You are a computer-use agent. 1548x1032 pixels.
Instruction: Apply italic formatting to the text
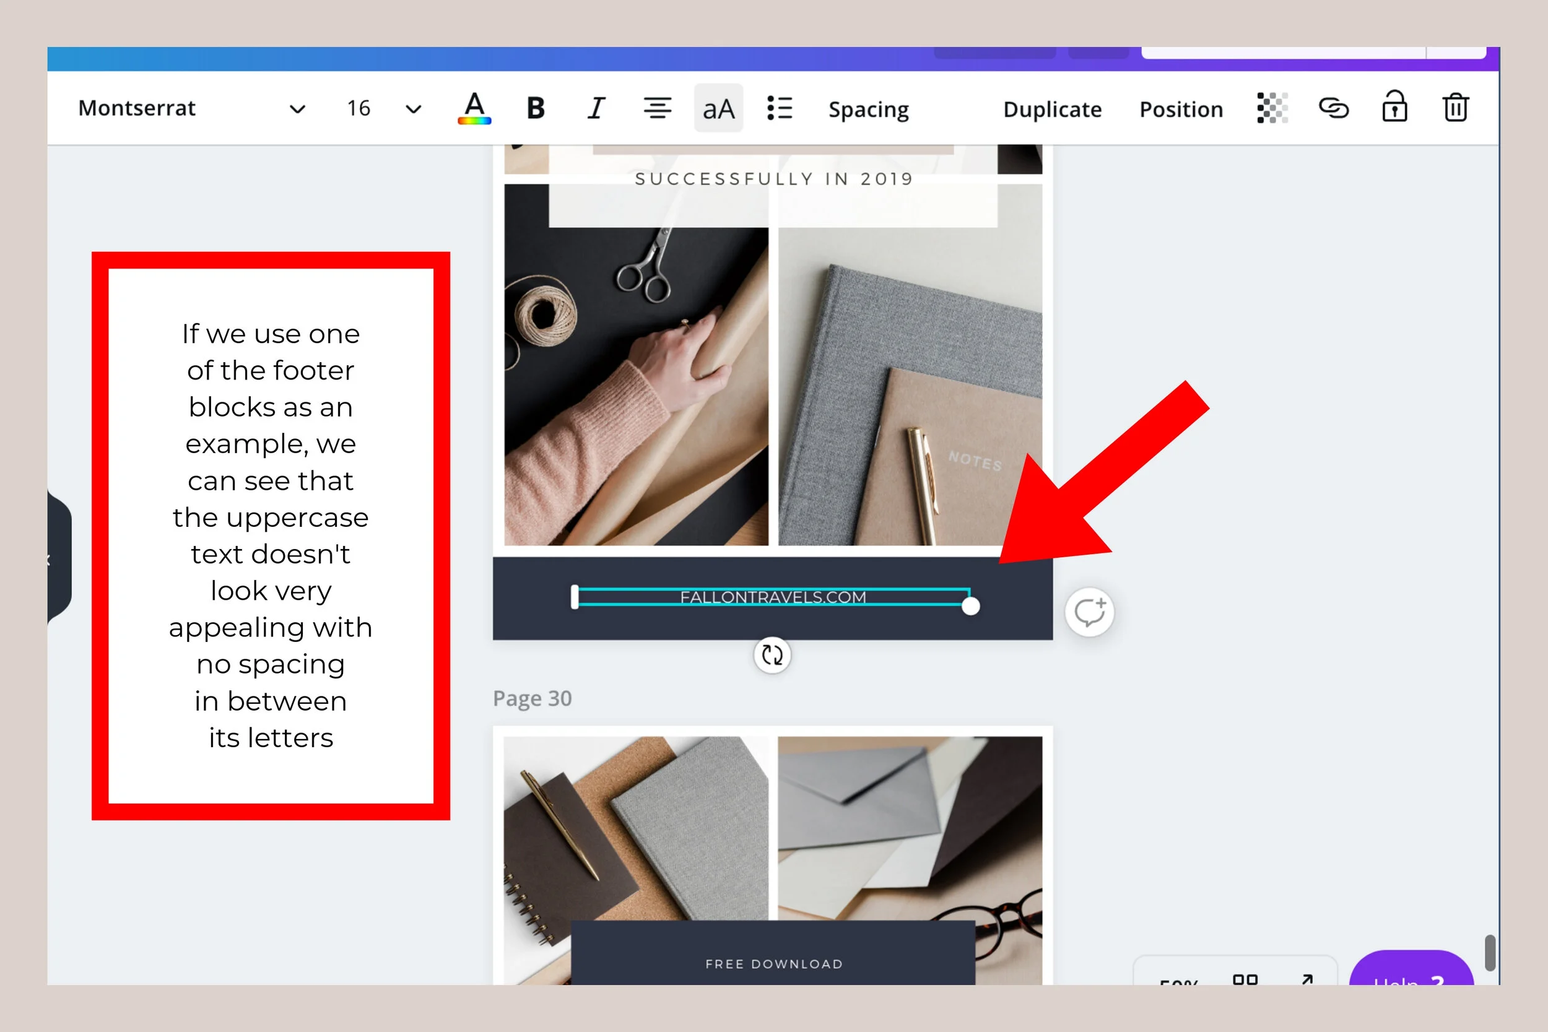pos(595,108)
